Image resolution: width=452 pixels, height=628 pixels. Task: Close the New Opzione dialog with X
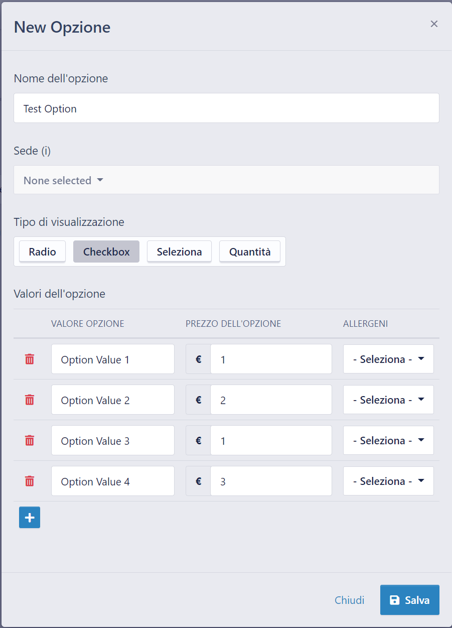(x=434, y=24)
